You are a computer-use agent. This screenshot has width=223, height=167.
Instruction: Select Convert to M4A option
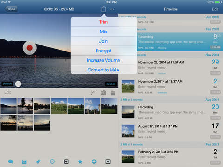pos(104,70)
